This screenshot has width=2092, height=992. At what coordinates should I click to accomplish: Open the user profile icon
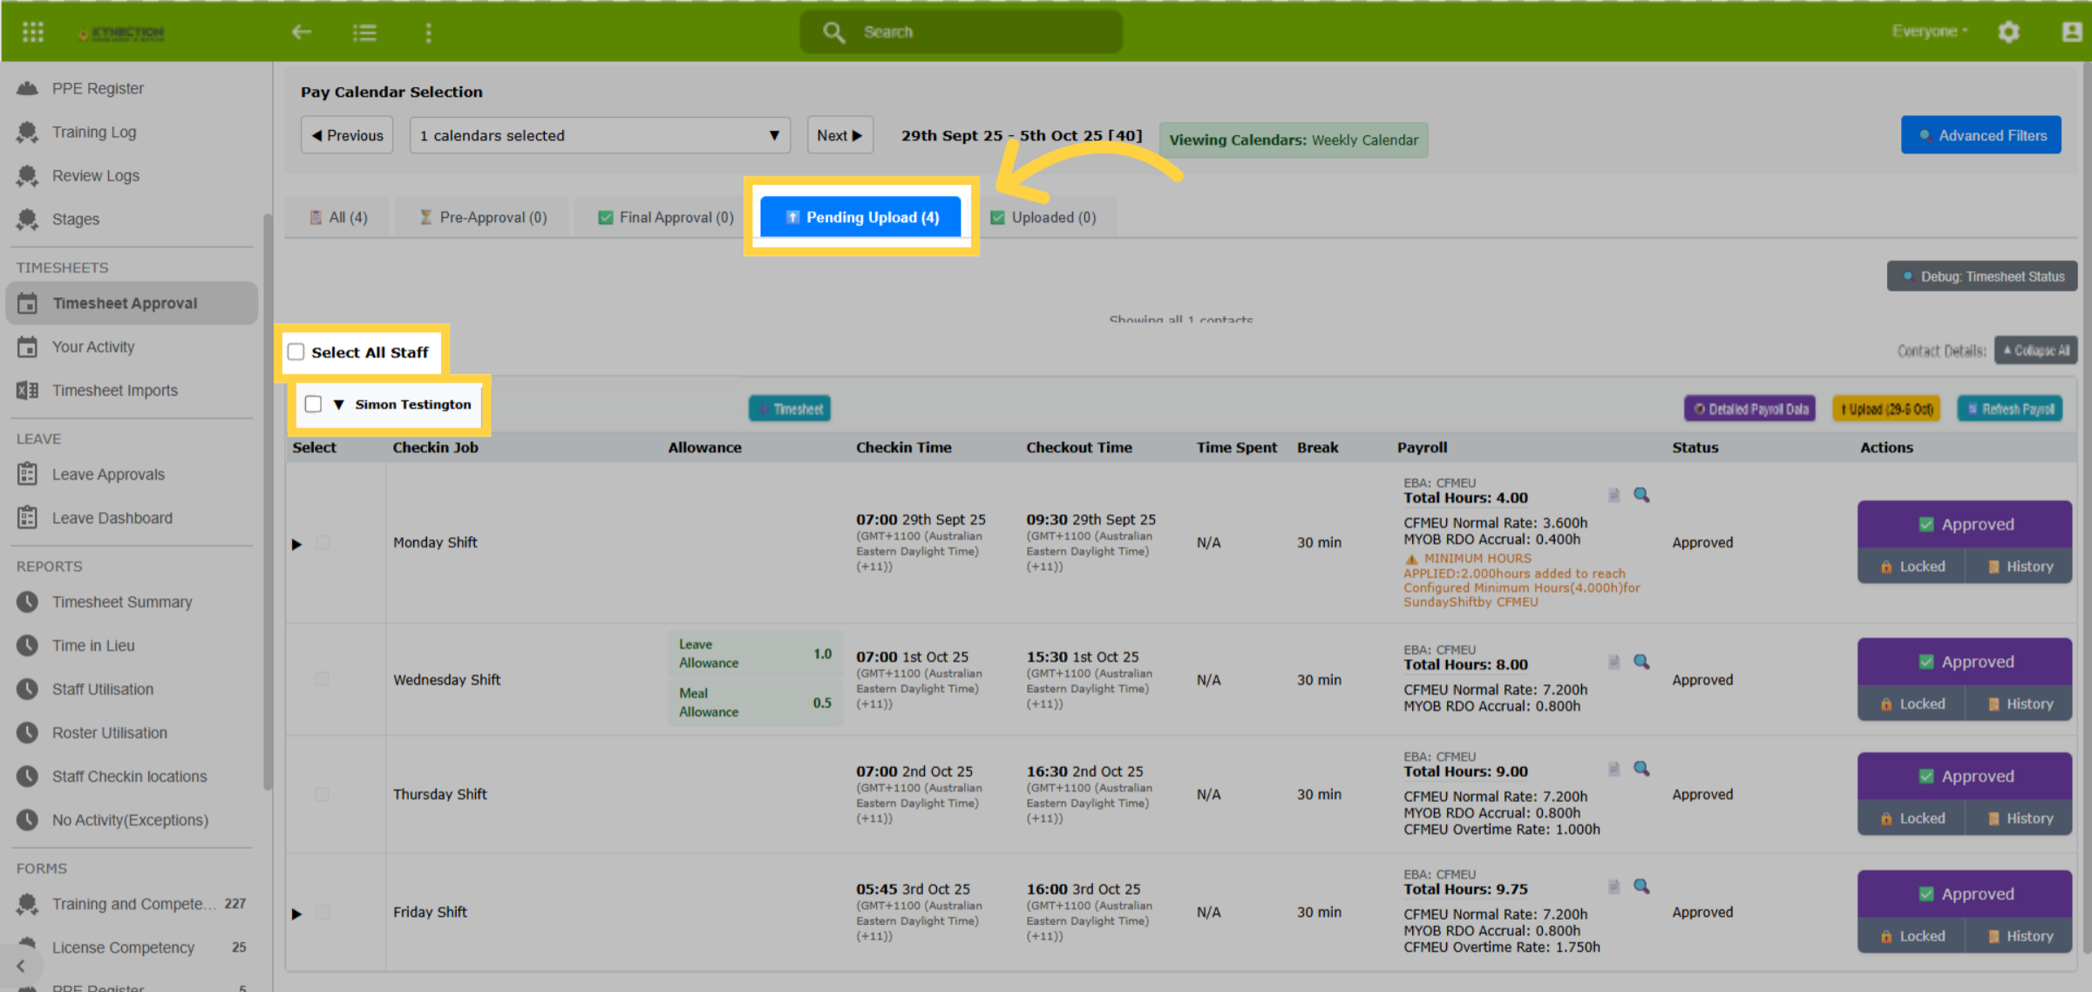click(2071, 32)
